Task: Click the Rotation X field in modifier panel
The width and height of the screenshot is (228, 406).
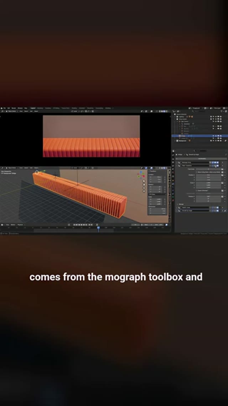Action: [208, 196]
